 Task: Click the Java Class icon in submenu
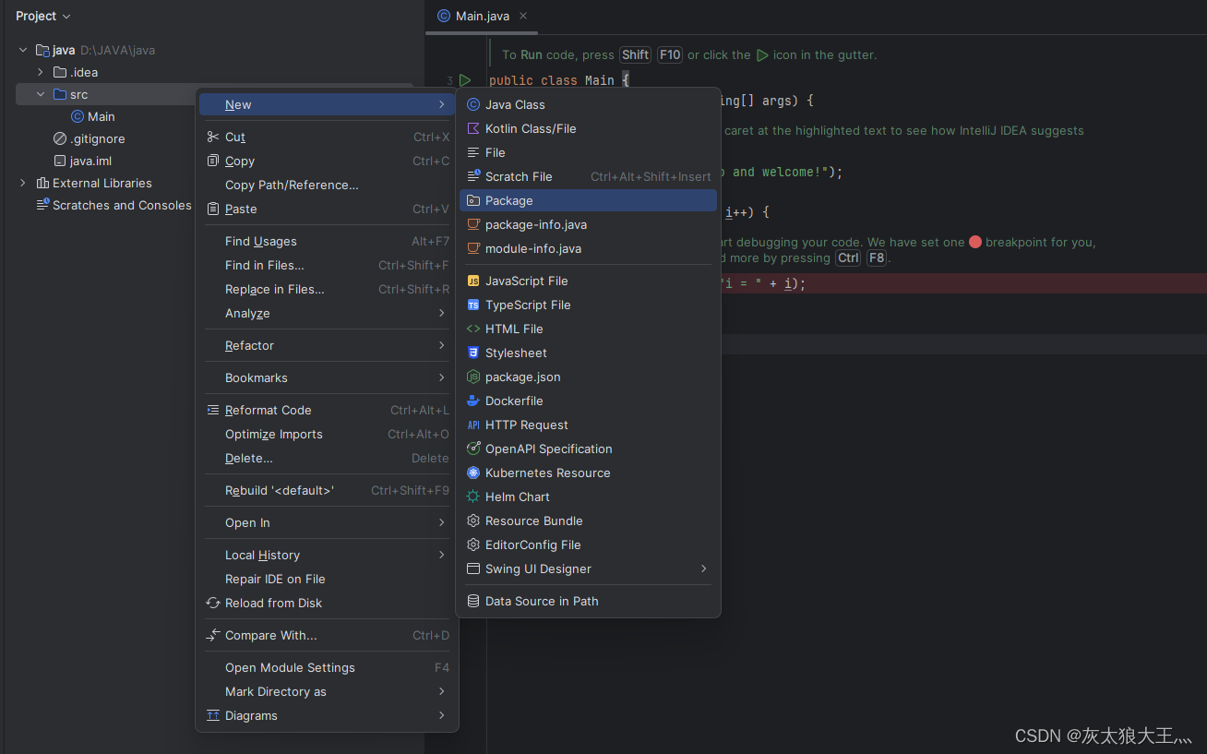[x=473, y=104]
